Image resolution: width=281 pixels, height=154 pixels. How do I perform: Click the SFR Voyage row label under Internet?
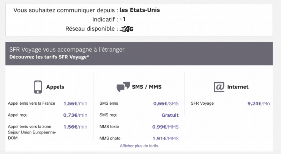click(202, 103)
